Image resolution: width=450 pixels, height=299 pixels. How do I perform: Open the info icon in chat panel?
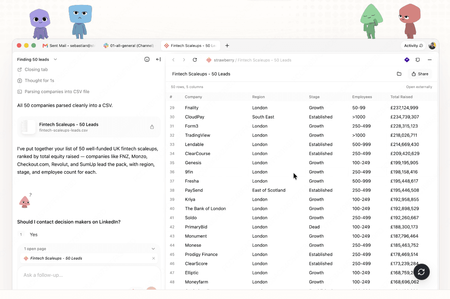click(x=147, y=60)
